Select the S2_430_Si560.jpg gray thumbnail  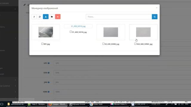tap(111, 32)
